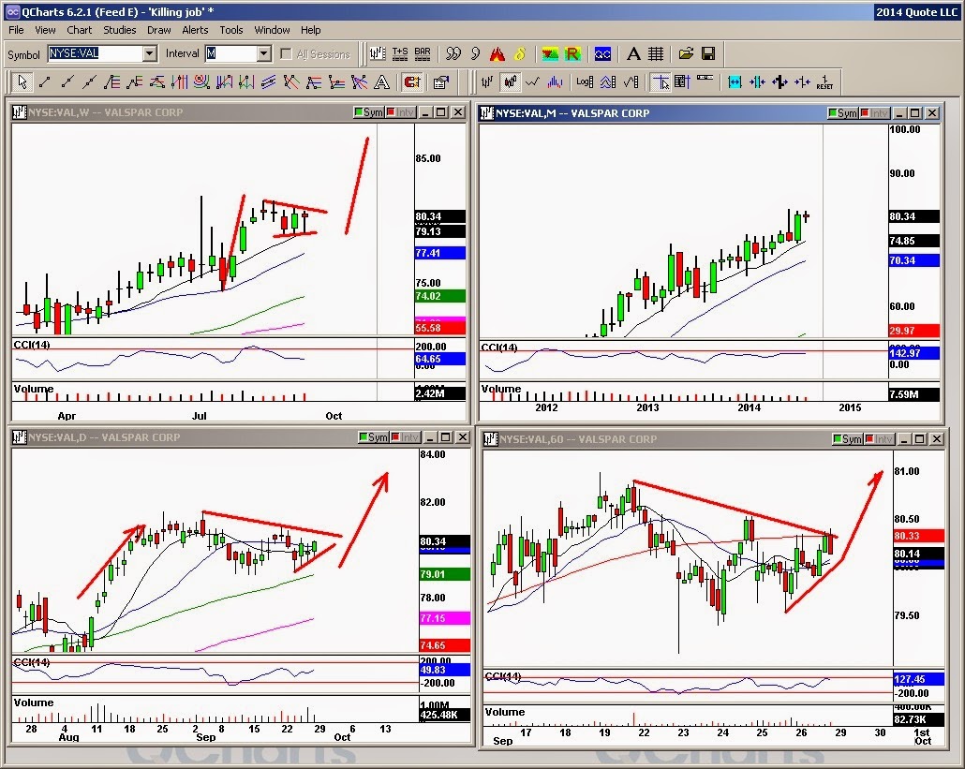The image size is (965, 769).
Task: Switch to histogram chart style
Action: click(x=555, y=81)
